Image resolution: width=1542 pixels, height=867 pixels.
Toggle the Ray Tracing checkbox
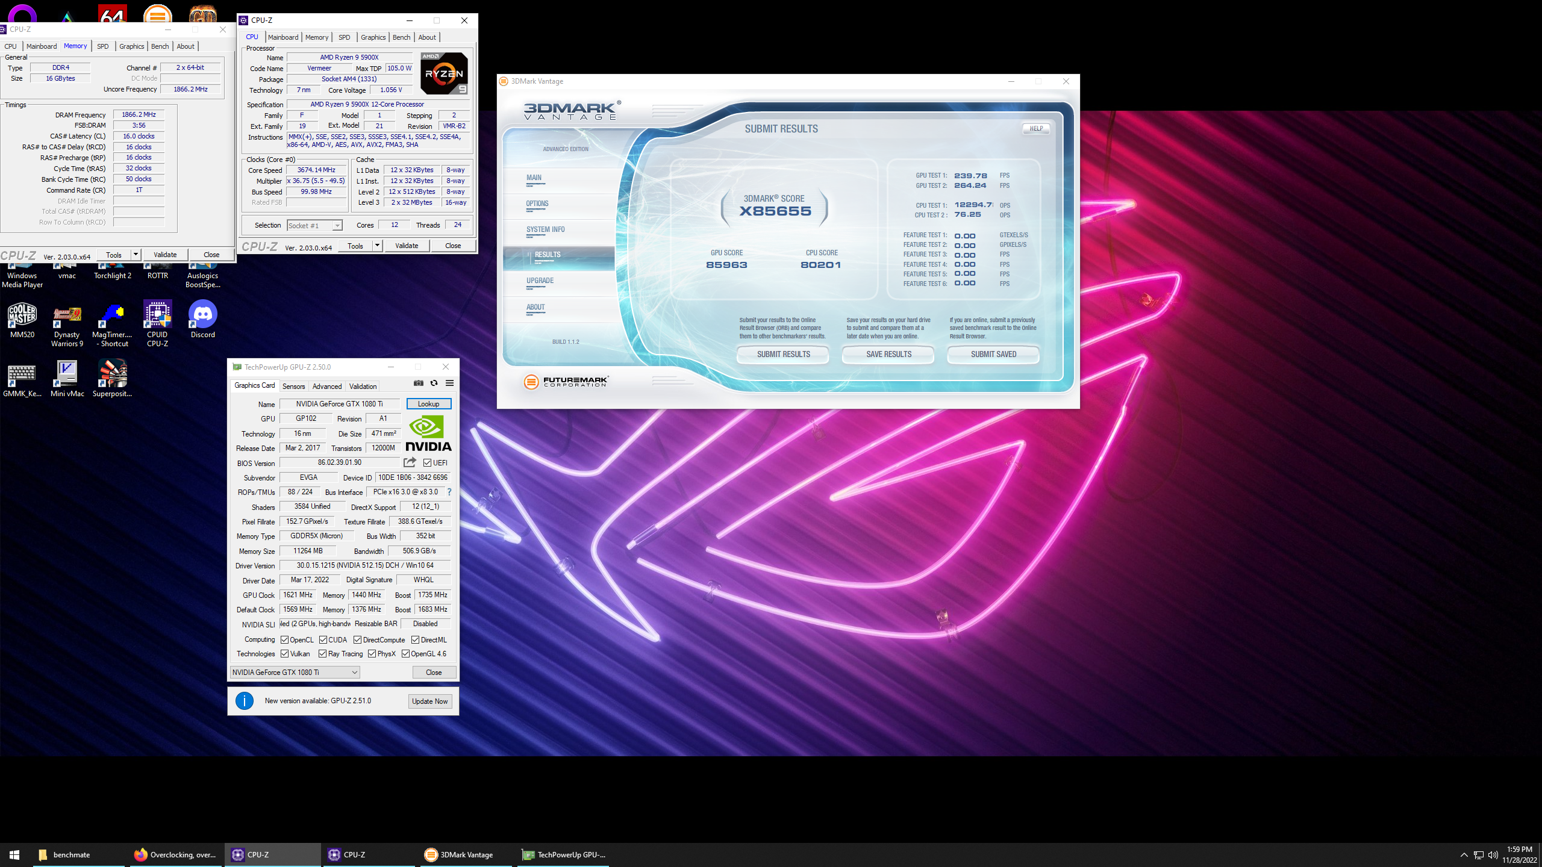tap(323, 654)
